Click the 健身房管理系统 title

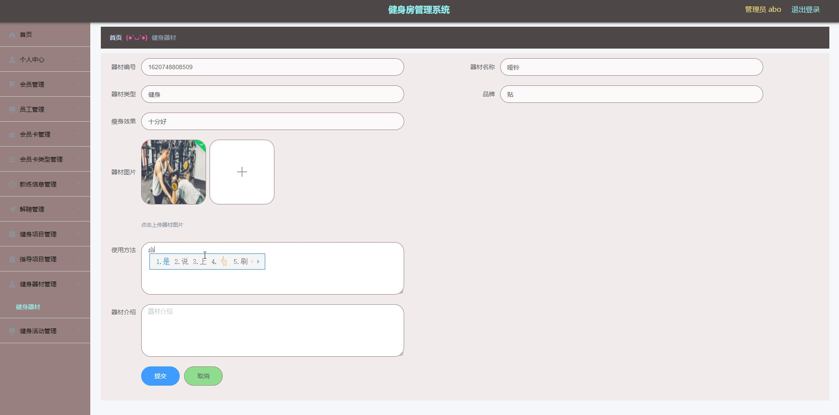pyautogui.click(x=419, y=10)
